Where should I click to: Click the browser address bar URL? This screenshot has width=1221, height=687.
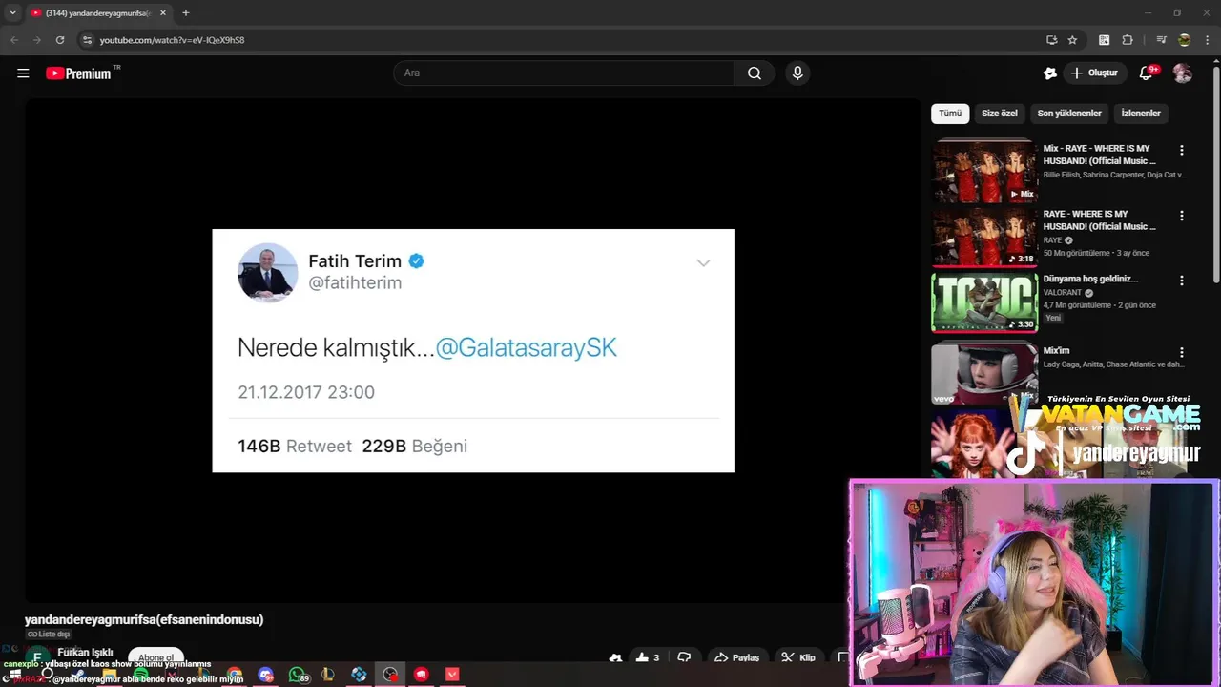point(172,40)
